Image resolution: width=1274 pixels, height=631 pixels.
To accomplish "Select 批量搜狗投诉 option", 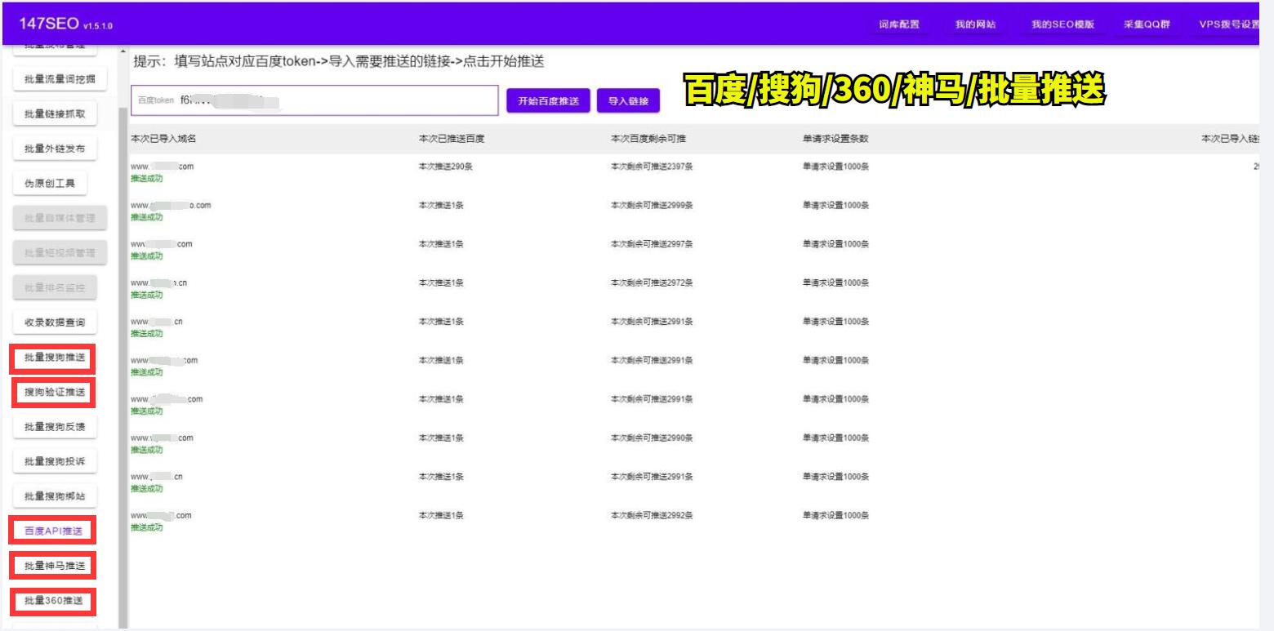I will (x=54, y=460).
